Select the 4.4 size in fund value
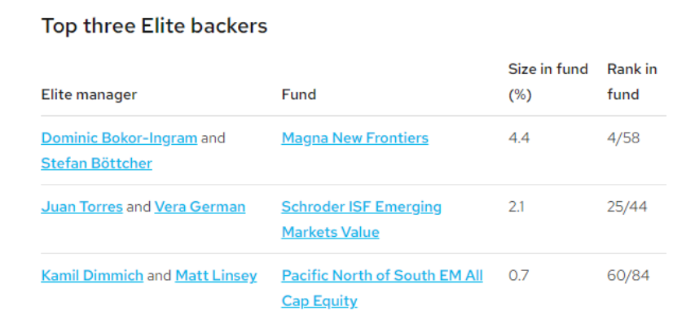Image resolution: width=695 pixels, height=328 pixels. tap(517, 138)
